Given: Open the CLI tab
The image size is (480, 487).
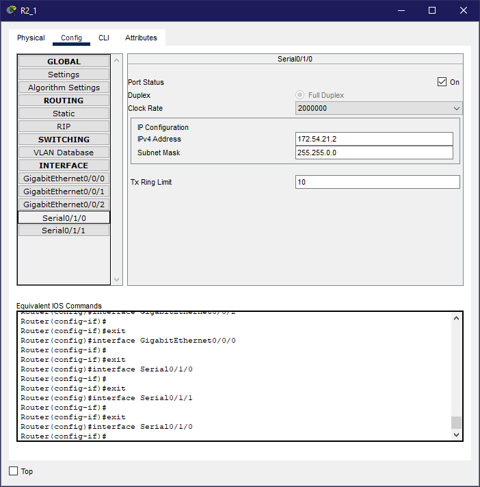Looking at the screenshot, I should [103, 38].
